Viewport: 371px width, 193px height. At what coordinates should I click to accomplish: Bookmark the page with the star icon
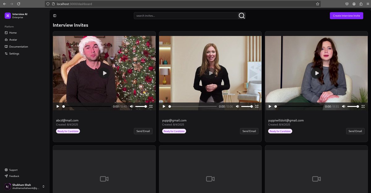point(318,4)
